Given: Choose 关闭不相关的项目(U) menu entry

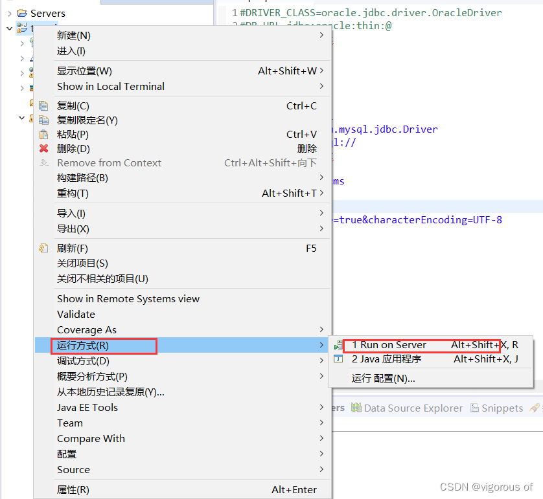Looking at the screenshot, I should coord(183,279).
